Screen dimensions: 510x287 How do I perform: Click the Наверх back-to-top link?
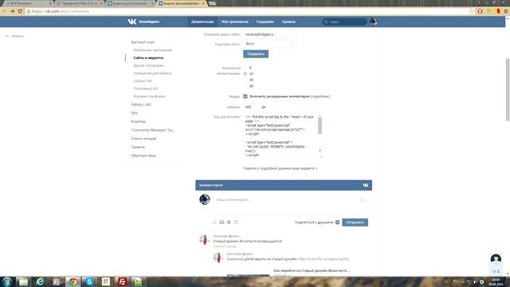[14, 36]
